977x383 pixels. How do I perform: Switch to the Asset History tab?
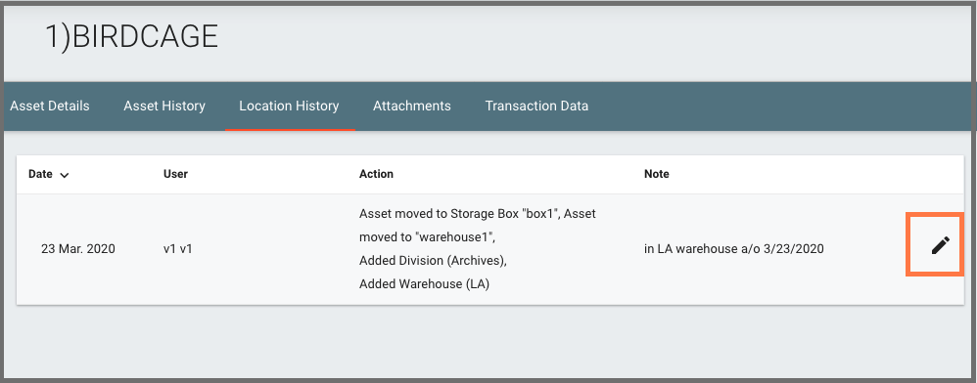164,106
